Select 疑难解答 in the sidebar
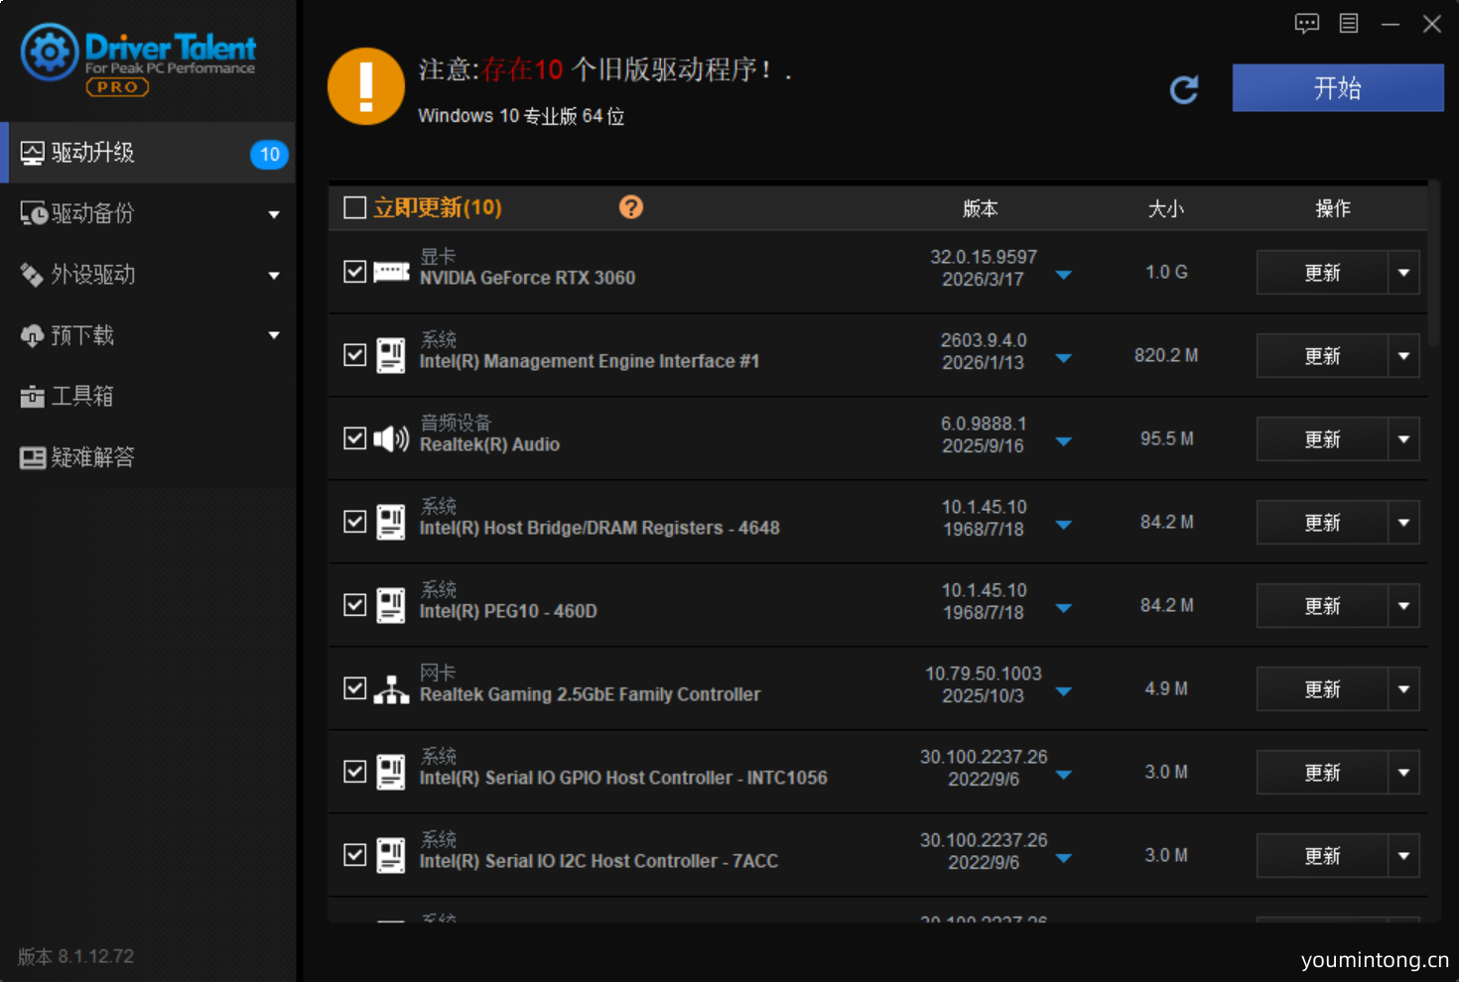Screen dimensions: 1459x982 91,457
